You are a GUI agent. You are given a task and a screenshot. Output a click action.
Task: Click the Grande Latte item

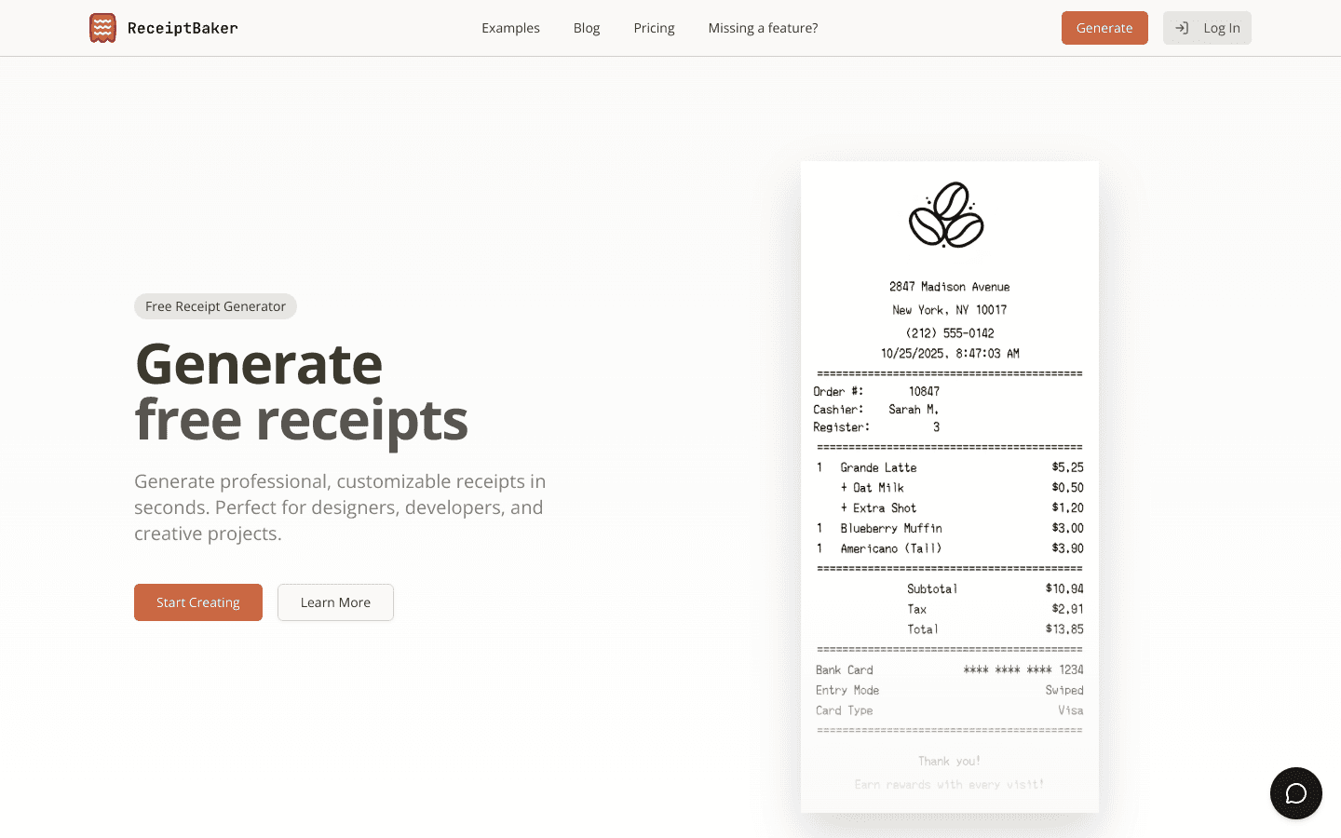(x=950, y=467)
